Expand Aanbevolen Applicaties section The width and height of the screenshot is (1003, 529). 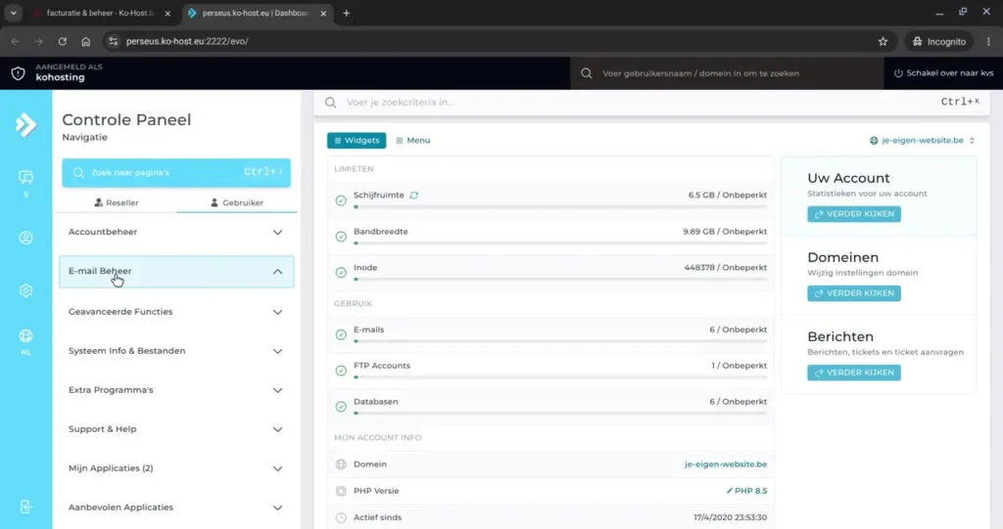176,507
